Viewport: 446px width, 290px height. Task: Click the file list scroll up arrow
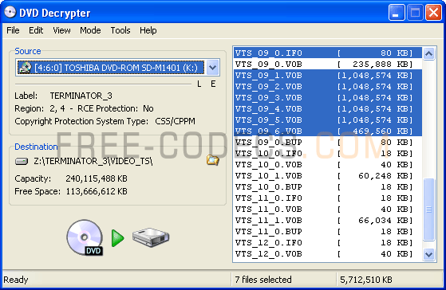click(x=428, y=53)
